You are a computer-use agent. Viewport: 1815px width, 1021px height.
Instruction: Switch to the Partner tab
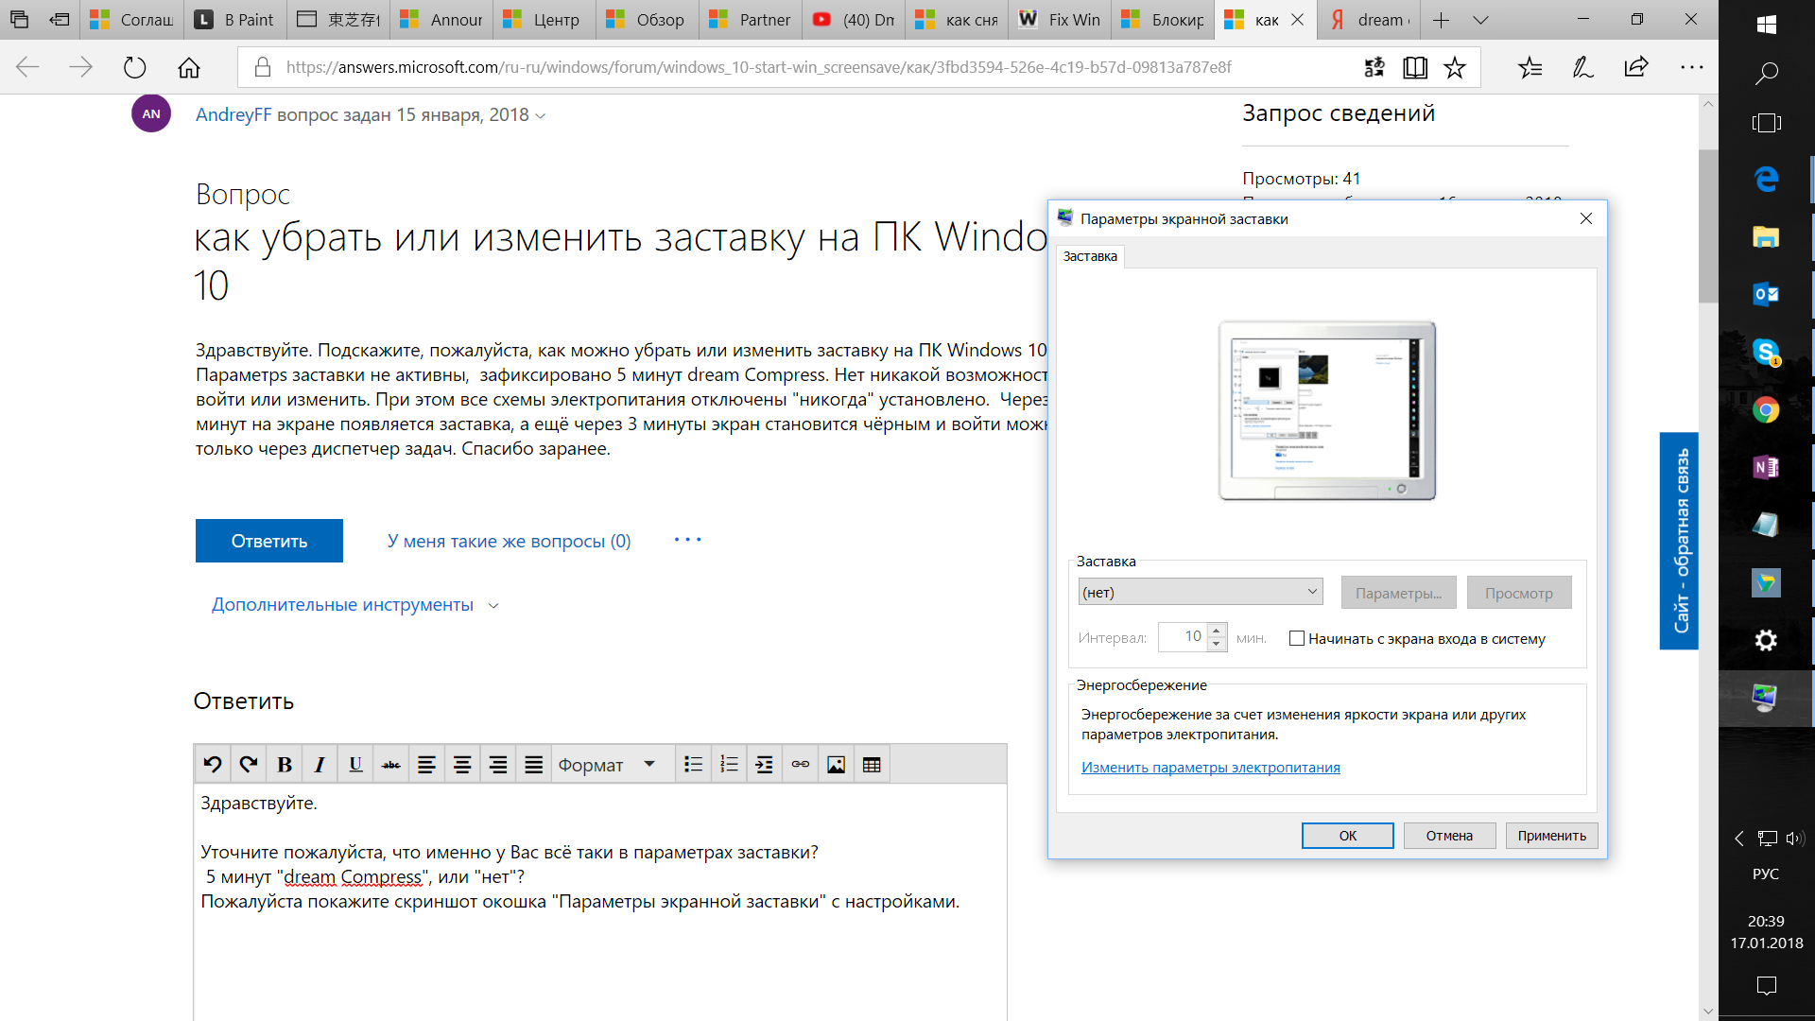pos(750,20)
